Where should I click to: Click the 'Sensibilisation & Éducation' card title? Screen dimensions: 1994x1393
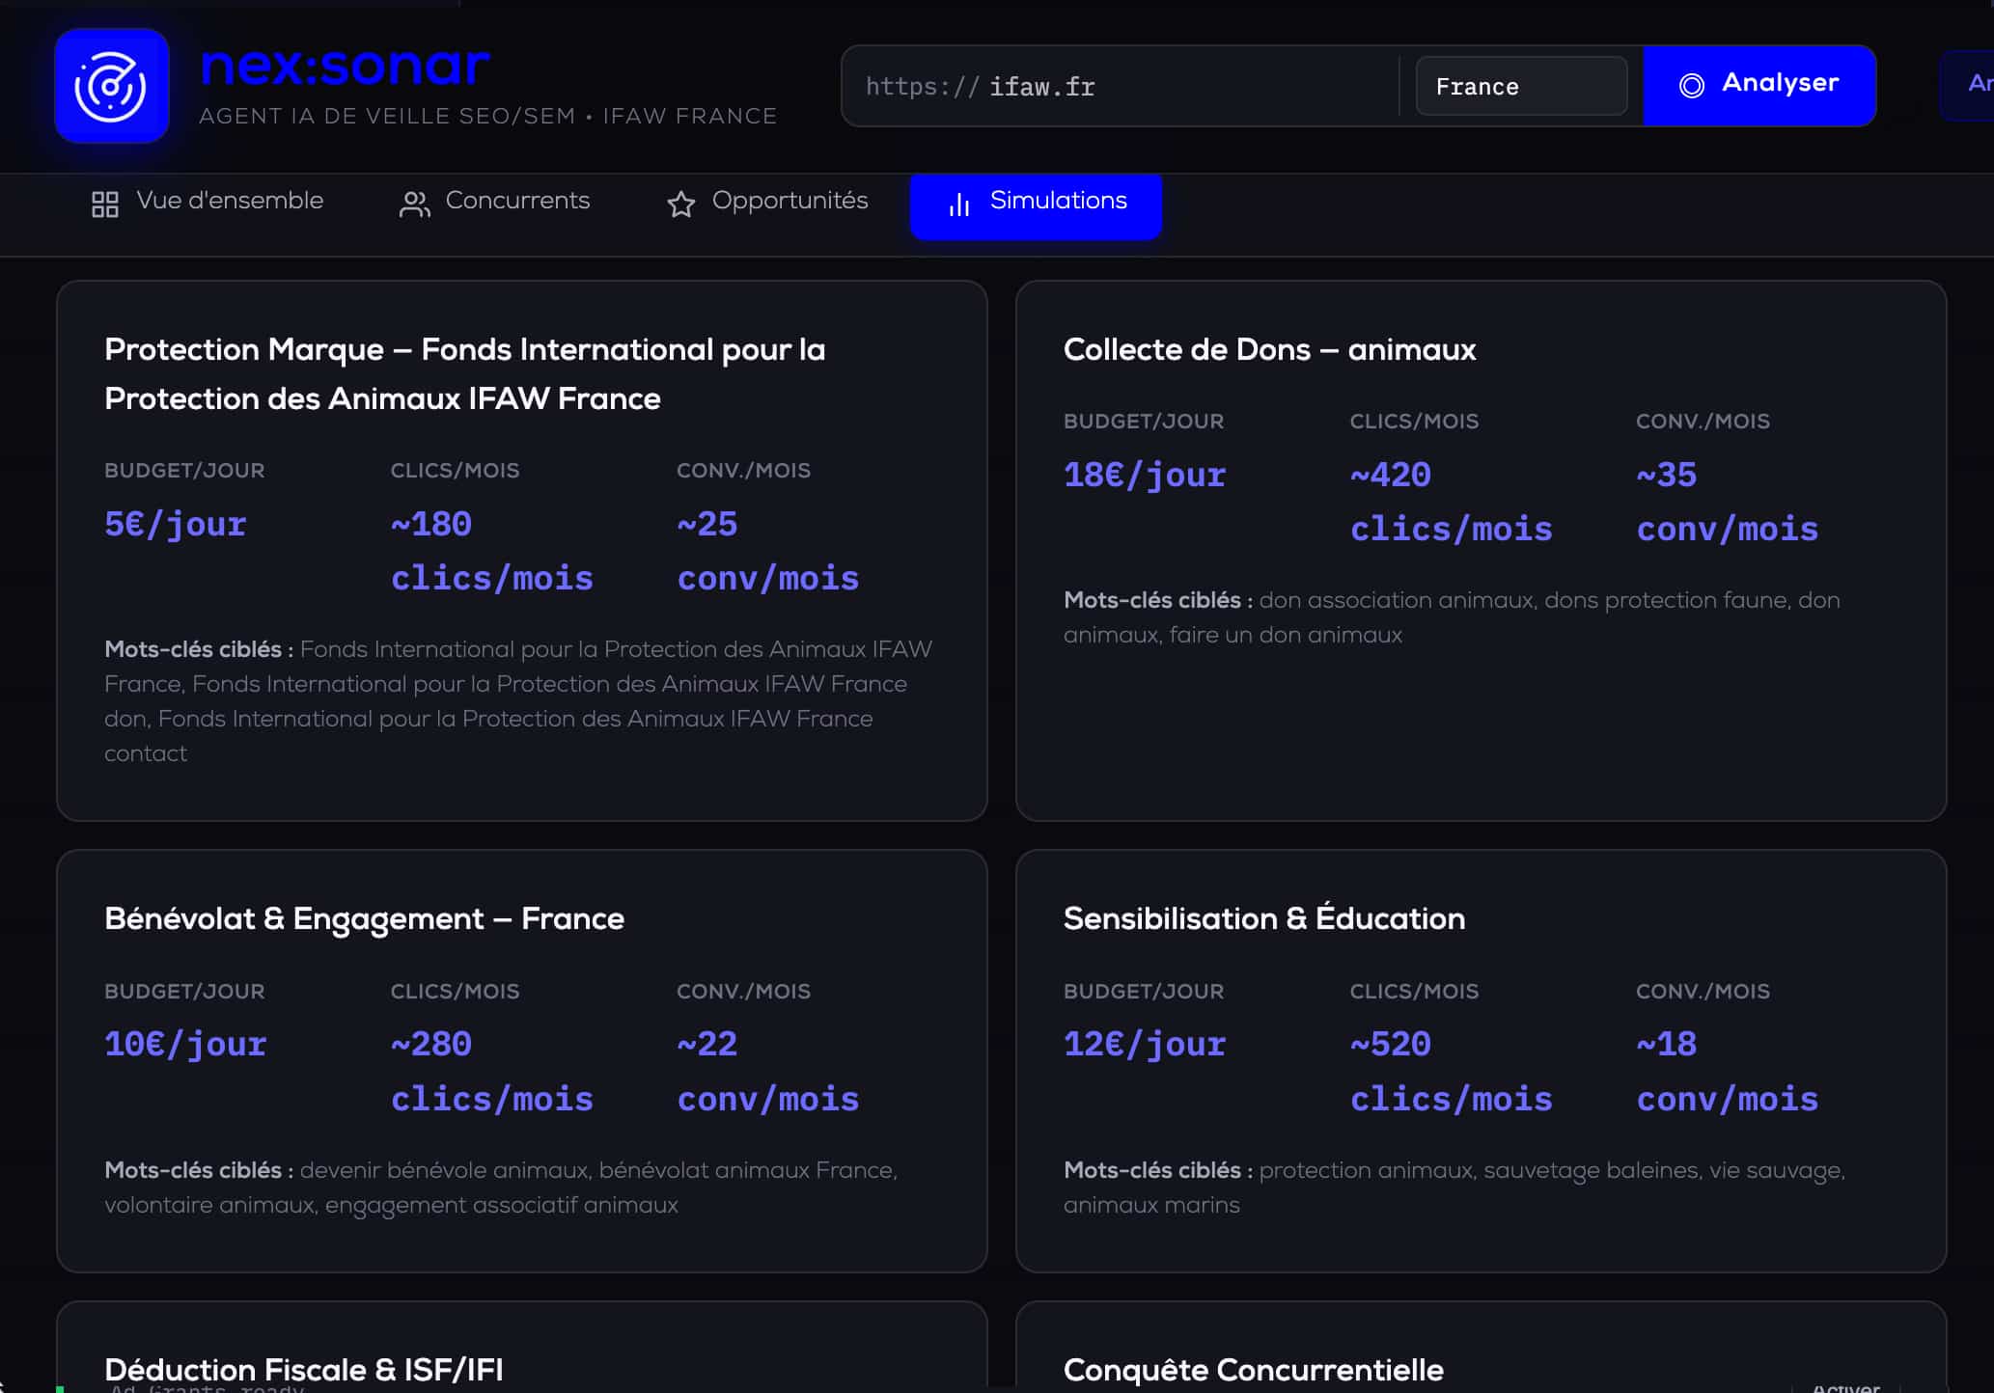[1264, 918]
